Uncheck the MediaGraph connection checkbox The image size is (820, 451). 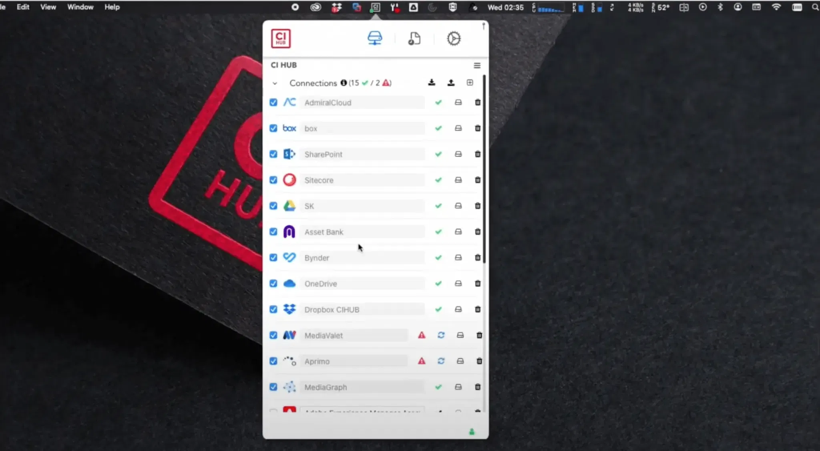[x=273, y=387]
